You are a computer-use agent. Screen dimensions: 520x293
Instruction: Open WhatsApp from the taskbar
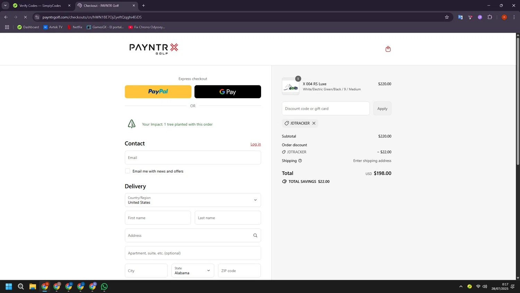pos(104,286)
